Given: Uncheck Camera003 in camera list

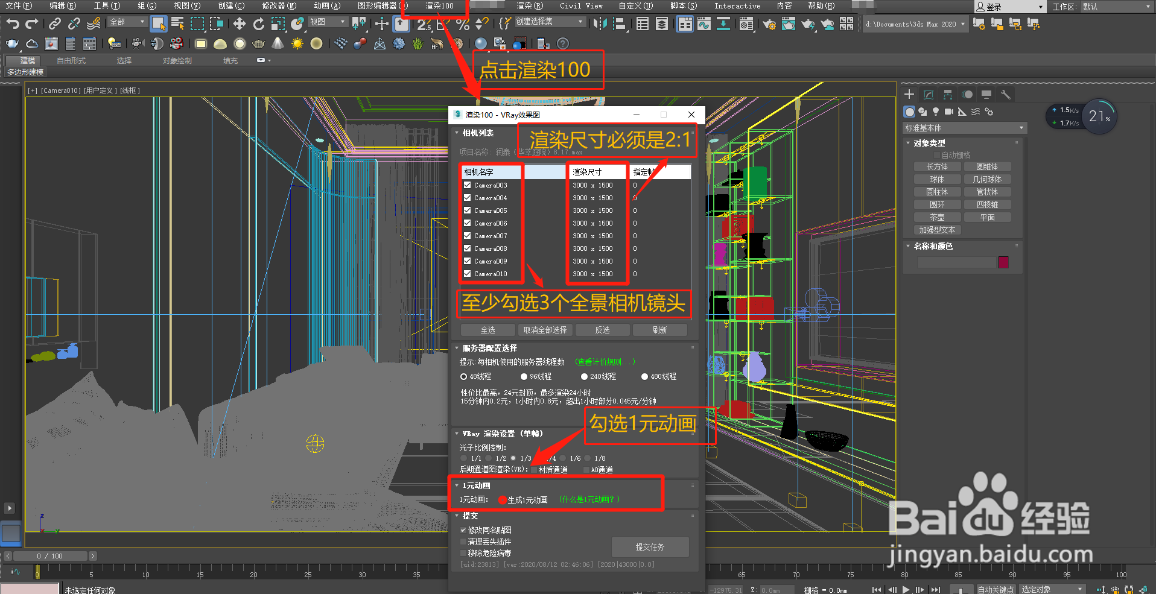Looking at the screenshot, I should point(468,185).
